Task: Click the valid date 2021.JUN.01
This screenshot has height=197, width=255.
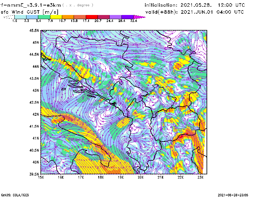Action: tap(197, 12)
